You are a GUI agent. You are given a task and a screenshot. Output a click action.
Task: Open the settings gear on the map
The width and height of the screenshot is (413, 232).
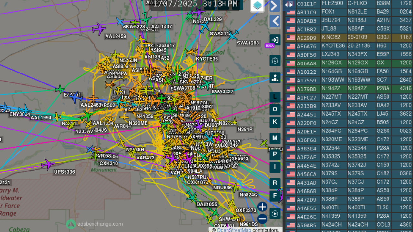[x=275, y=61]
